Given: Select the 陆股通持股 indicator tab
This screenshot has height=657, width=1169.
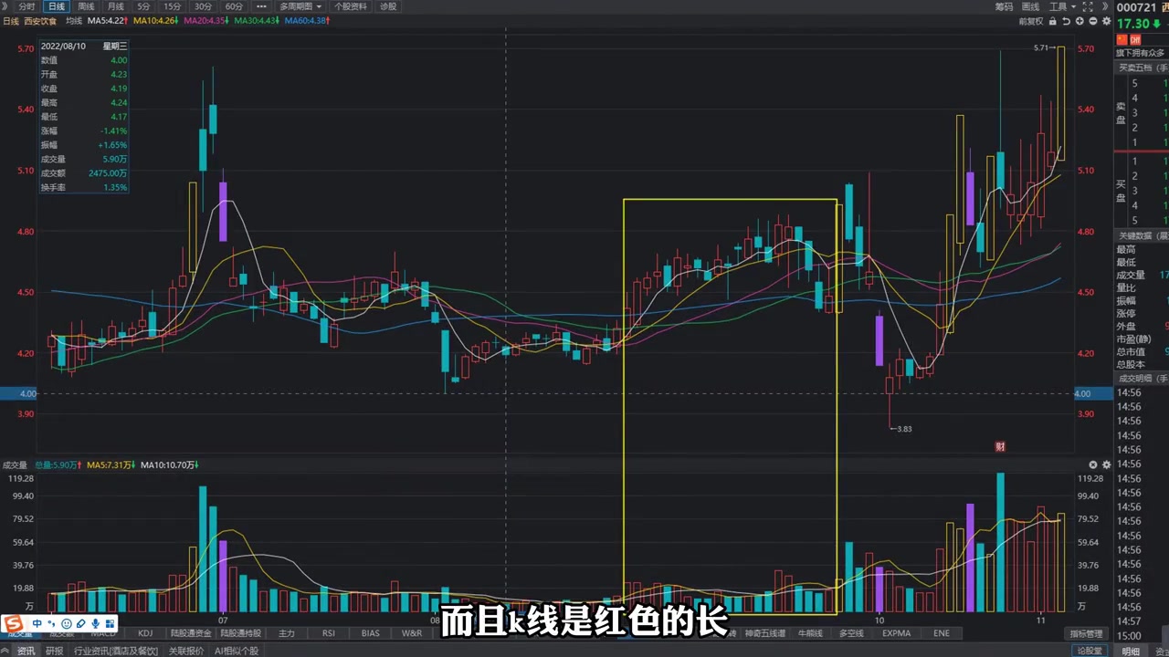Looking at the screenshot, I should coord(241,632).
